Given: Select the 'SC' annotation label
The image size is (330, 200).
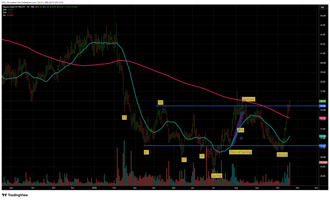Looking at the screenshot, I should [x=146, y=152].
